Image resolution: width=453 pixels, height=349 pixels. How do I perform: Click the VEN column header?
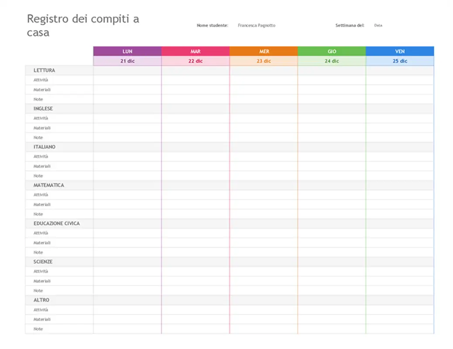coord(400,51)
